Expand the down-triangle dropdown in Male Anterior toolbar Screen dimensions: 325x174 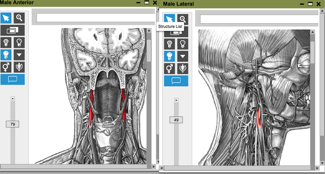click(x=19, y=54)
